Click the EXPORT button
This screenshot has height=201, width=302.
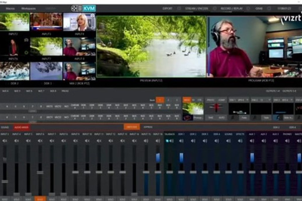(x=167, y=9)
